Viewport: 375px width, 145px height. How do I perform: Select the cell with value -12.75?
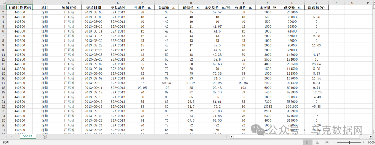[316, 92]
